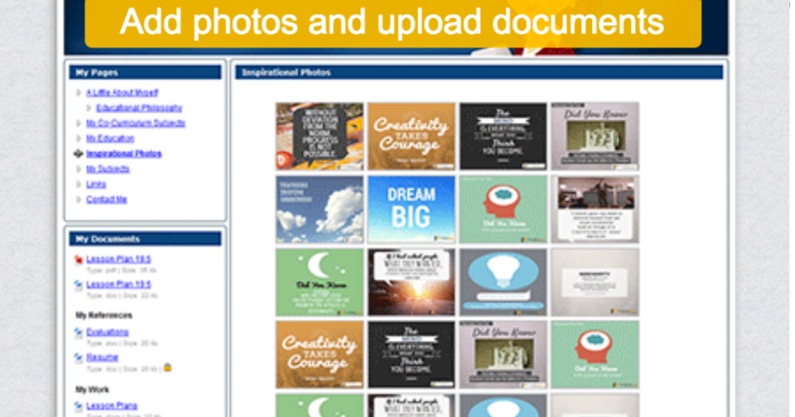Open the third-row light bulb photo
Viewport: 795px width, 417px height.
pos(503,283)
